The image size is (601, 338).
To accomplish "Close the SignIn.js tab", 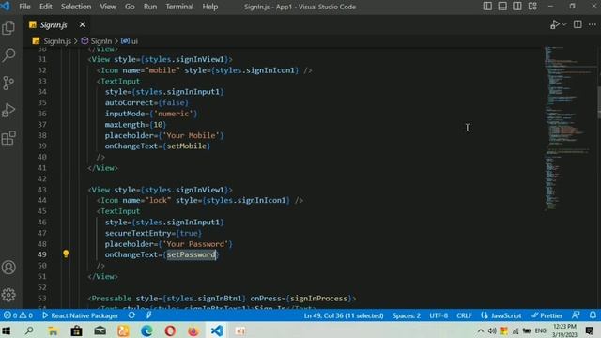I will (82, 24).
